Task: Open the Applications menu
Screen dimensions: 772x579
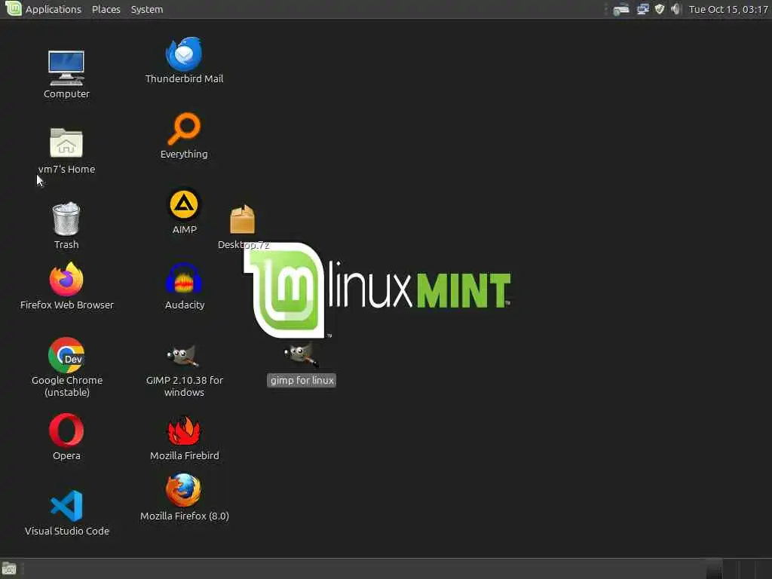Action: [54, 9]
